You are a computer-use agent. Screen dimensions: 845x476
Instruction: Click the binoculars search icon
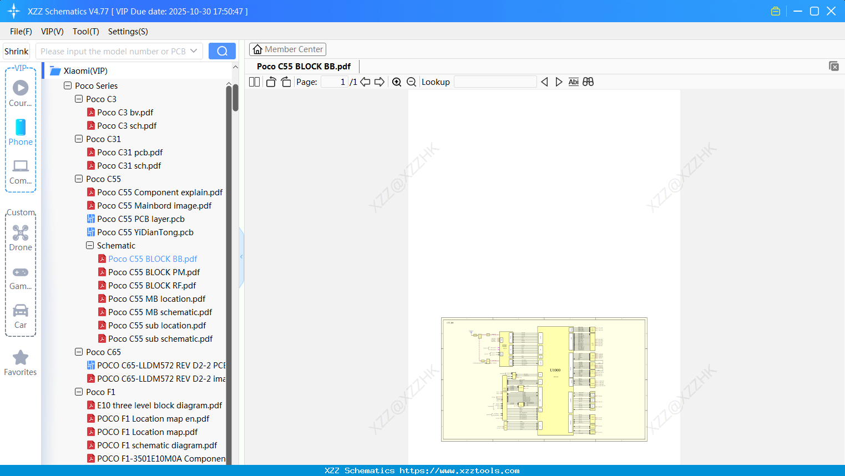[588, 82]
